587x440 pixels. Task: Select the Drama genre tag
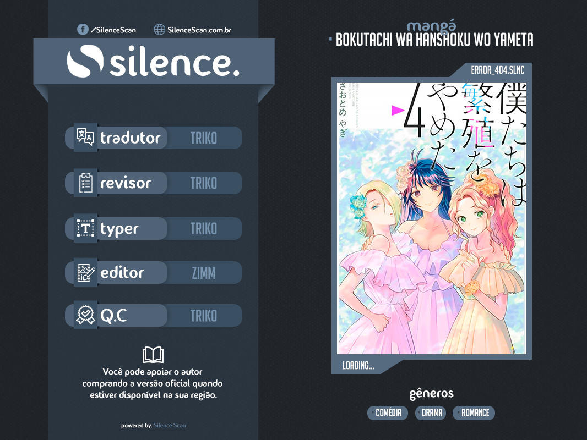432,413
